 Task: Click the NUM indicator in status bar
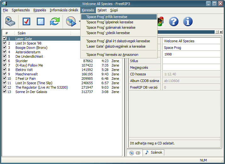pos(203,160)
